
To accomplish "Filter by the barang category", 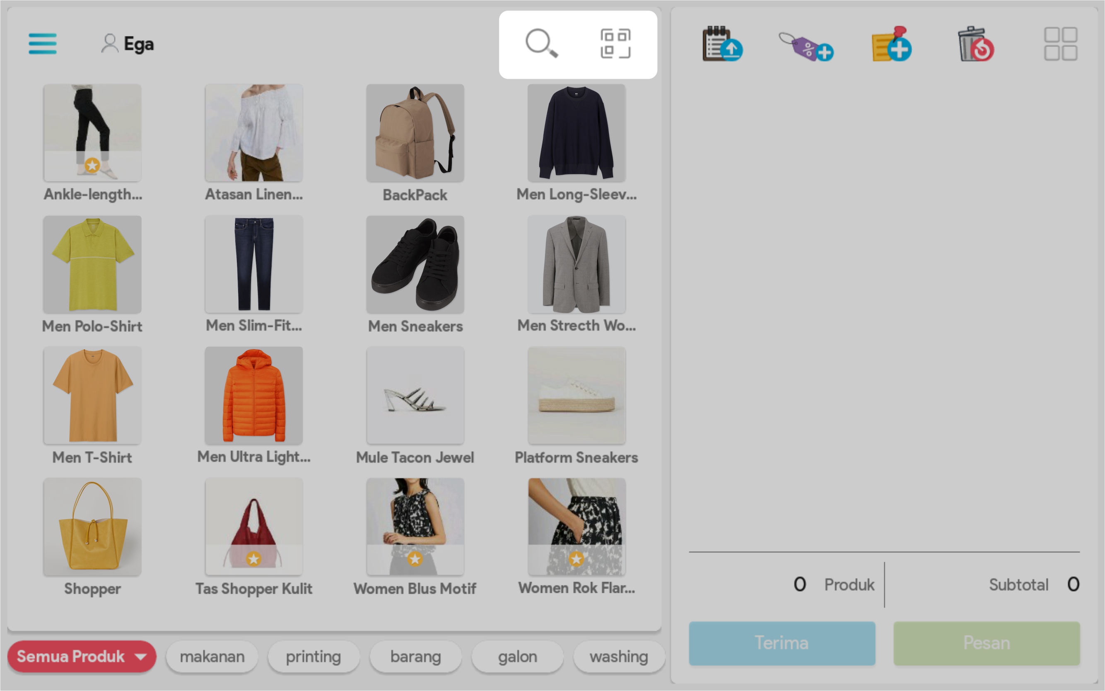I will point(415,657).
